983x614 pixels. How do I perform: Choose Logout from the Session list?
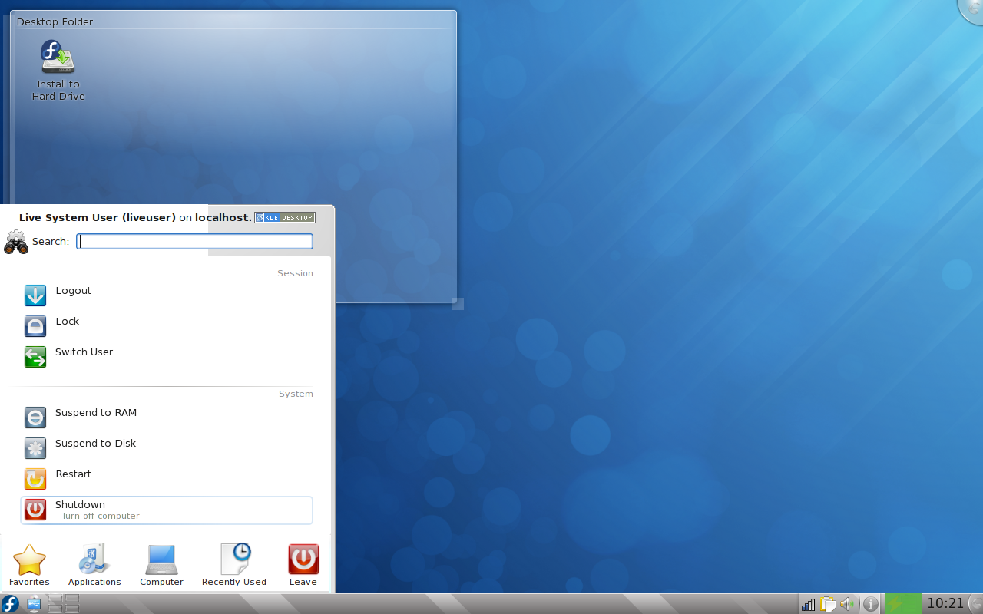(x=167, y=295)
